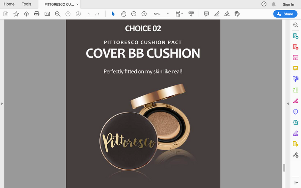The height and width of the screenshot is (188, 301).
Task: Open the Help question mark icon
Action: 264,4
